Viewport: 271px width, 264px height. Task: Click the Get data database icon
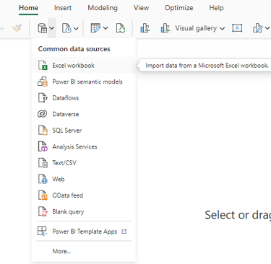42,28
